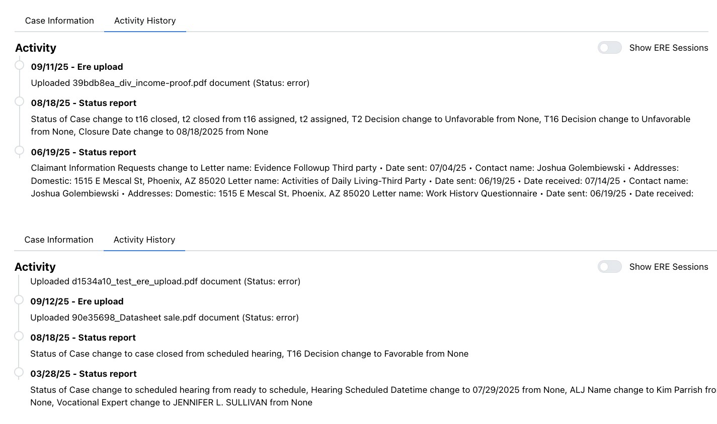The height and width of the screenshot is (424, 717).
Task: Collapse the 03/28/25 Status report details
Action: pyautogui.click(x=84, y=373)
